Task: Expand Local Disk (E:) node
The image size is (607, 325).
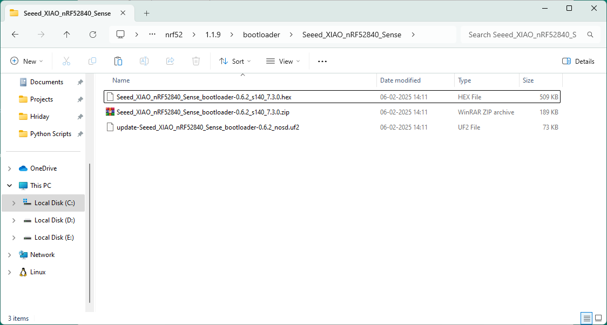Action: click(14, 238)
